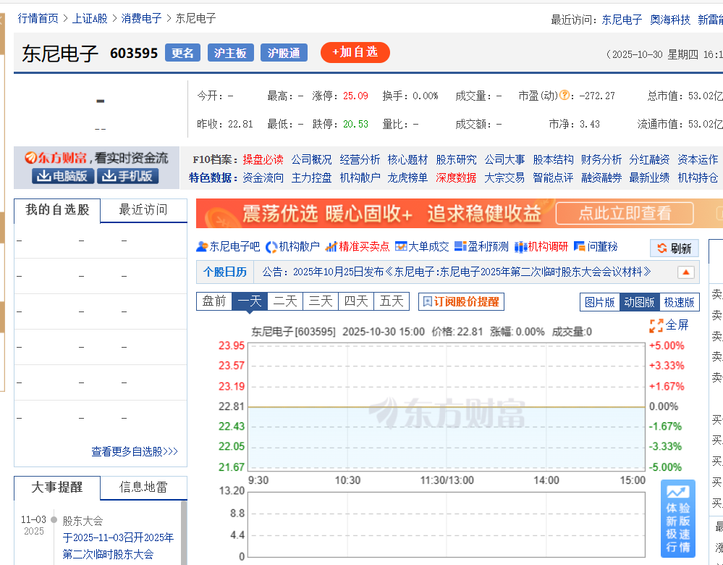Select the 五天 chart period tab
This screenshot has width=723, height=565.
click(392, 301)
